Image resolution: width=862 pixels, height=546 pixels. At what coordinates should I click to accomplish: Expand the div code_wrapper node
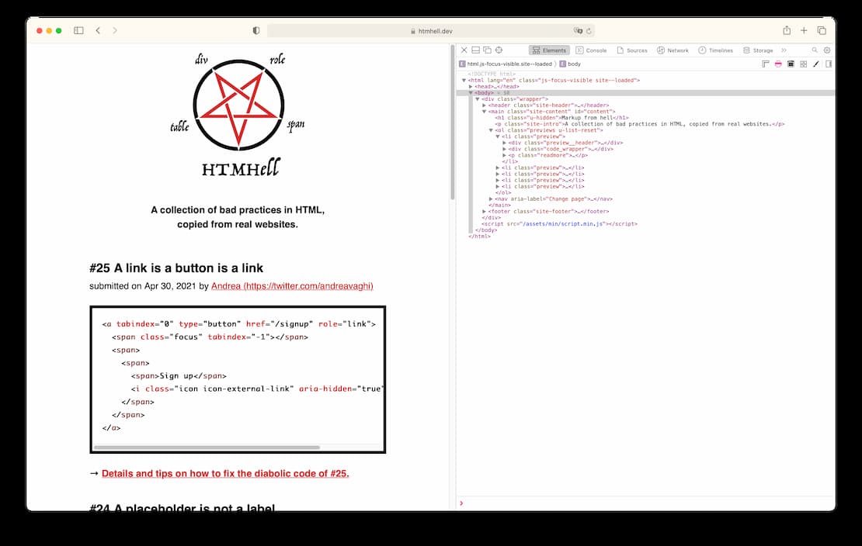point(504,149)
